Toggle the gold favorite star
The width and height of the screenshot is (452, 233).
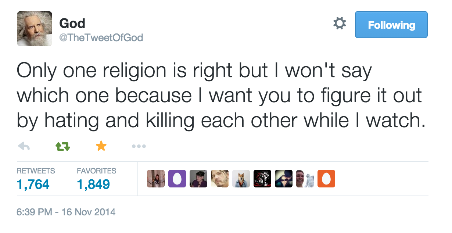click(101, 146)
